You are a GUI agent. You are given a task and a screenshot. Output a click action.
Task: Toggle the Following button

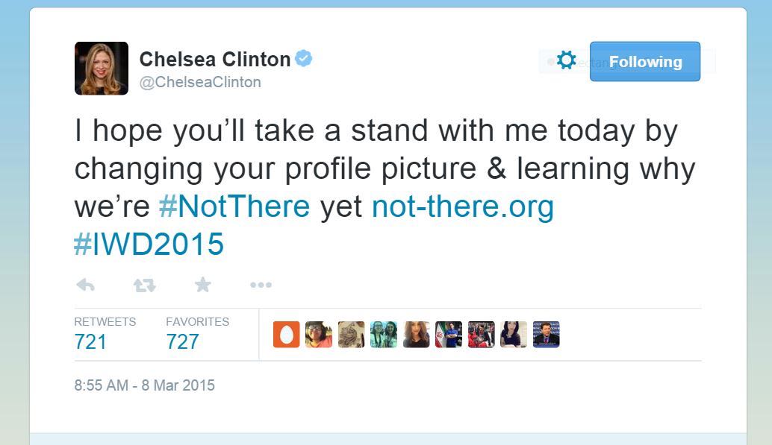point(645,61)
